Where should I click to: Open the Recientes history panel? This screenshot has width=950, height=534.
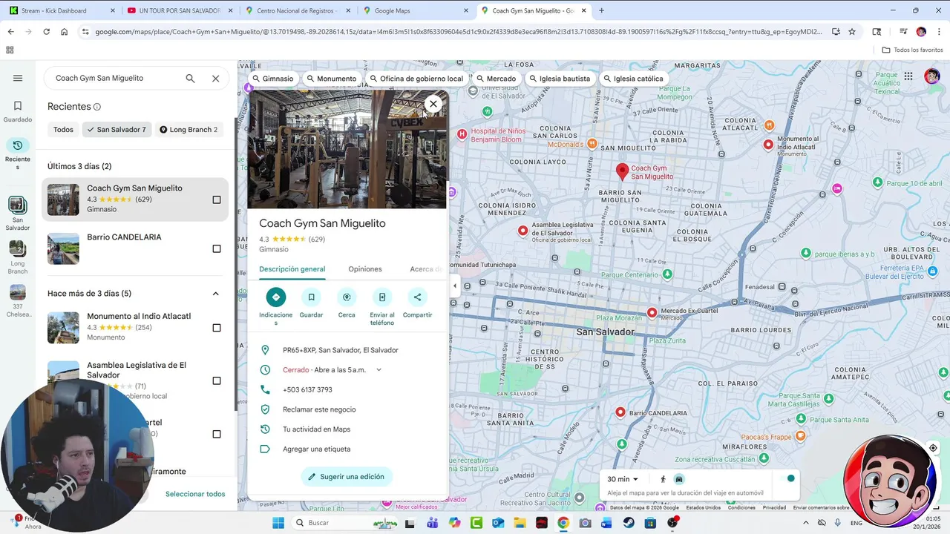tap(18, 154)
